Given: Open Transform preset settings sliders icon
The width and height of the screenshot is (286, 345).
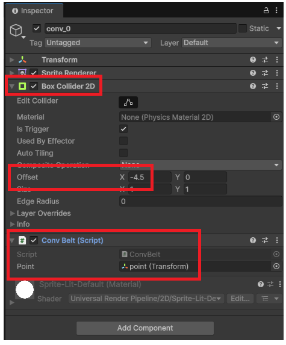Looking at the screenshot, I should pyautogui.click(x=265, y=60).
